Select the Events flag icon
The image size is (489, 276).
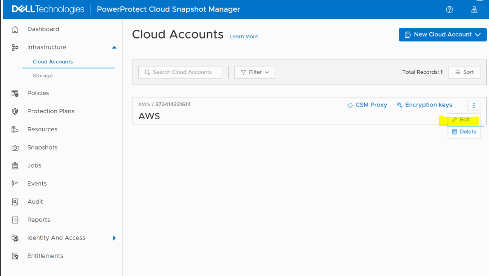[15, 183]
